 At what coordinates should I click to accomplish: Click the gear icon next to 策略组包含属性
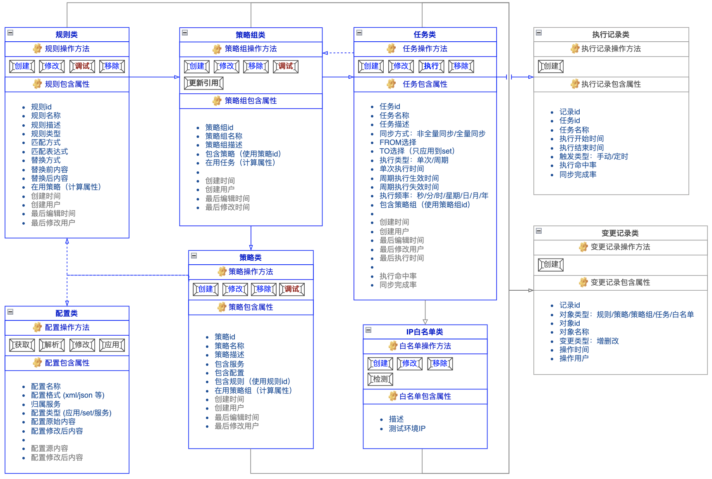coord(217,101)
